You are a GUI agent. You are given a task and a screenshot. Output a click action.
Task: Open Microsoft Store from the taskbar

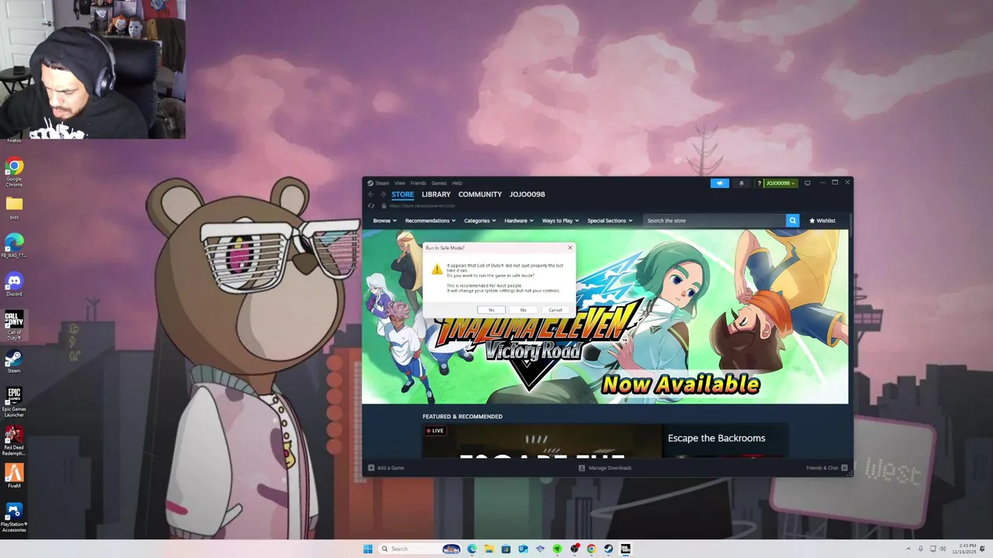(x=506, y=549)
